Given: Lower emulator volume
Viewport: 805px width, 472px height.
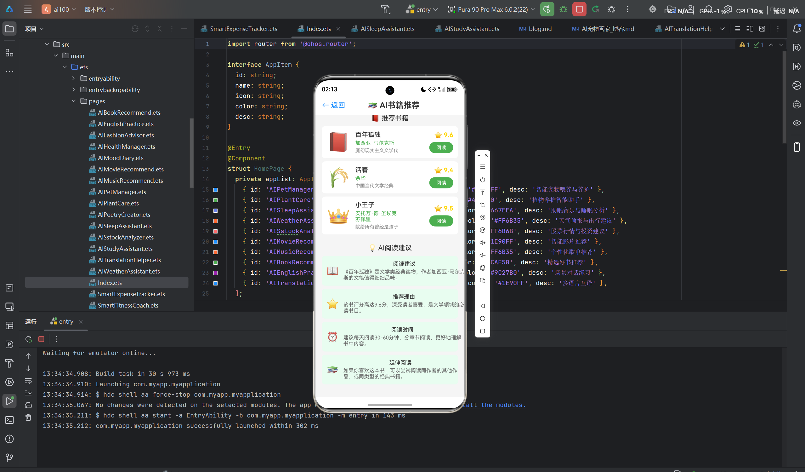Looking at the screenshot, I should click(482, 255).
